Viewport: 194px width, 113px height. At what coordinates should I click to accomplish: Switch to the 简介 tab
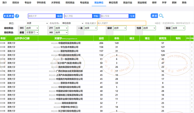click(5, 2)
